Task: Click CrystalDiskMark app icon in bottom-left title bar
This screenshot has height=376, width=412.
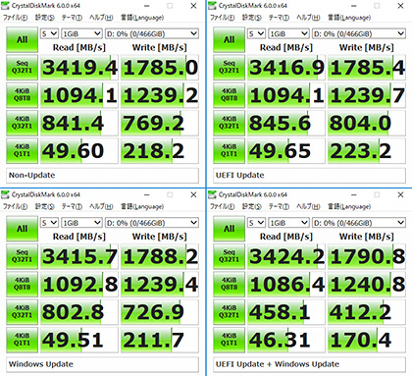Action: [5, 194]
